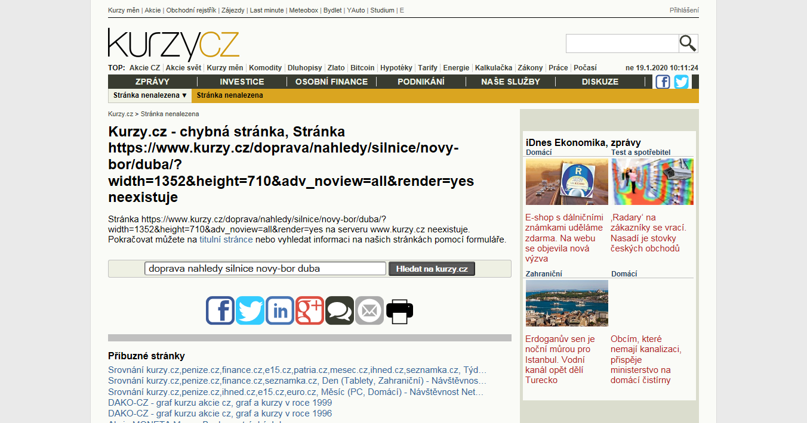Image resolution: width=807 pixels, height=423 pixels.
Task: Open the DISKUZE main menu
Action: pyautogui.click(x=600, y=82)
